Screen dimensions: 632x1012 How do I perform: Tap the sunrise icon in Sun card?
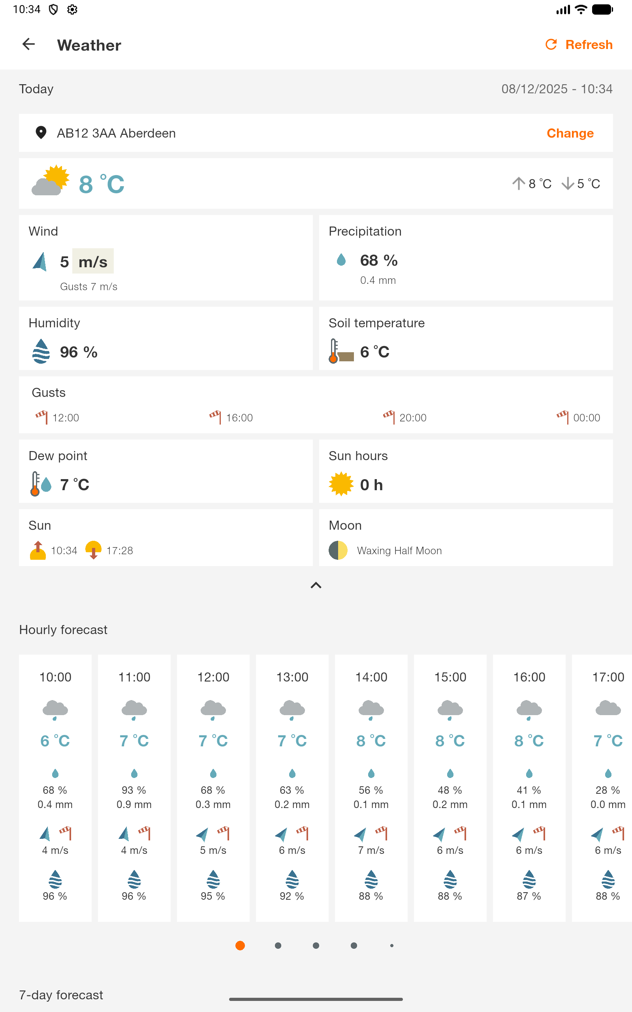click(38, 550)
